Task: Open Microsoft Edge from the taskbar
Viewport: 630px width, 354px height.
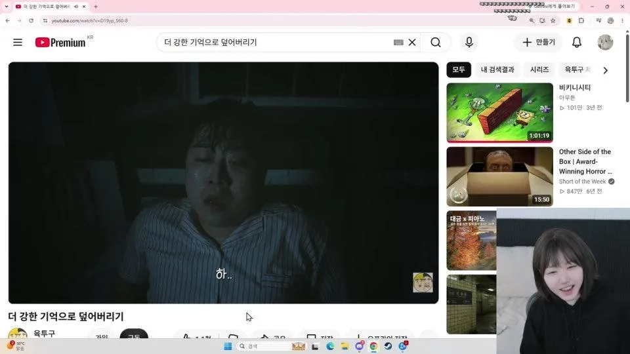Action: tap(330, 346)
